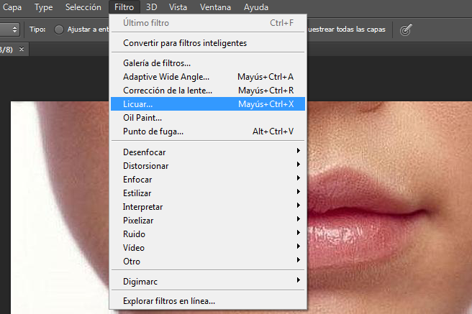Screen dimensions: 472x314
Task: Open the Ventana menu
Action: pos(216,7)
